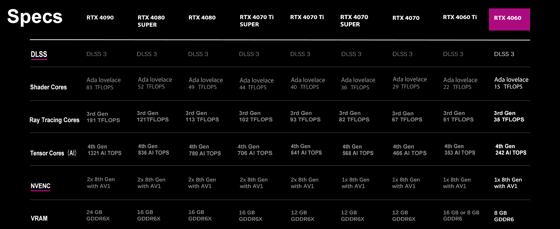The image size is (560, 229).
Task: Click the 8 GB GDDR6 VRAM cell
Action: coord(504,216)
